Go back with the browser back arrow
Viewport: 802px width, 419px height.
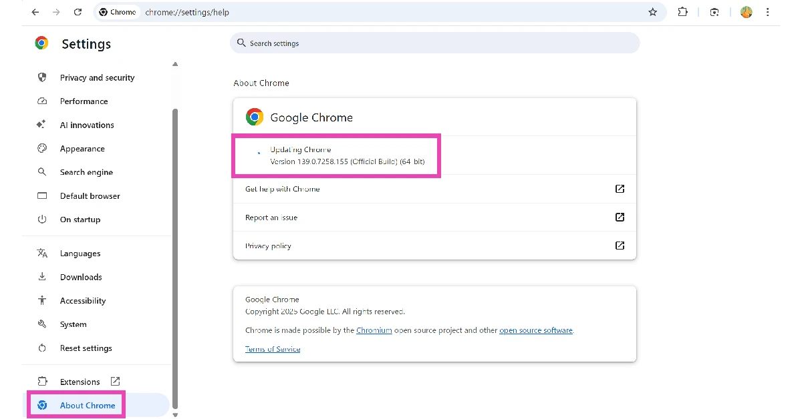[x=35, y=12]
